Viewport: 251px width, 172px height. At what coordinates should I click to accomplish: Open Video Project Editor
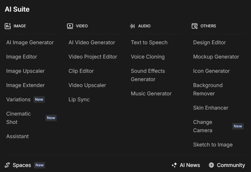(93, 57)
